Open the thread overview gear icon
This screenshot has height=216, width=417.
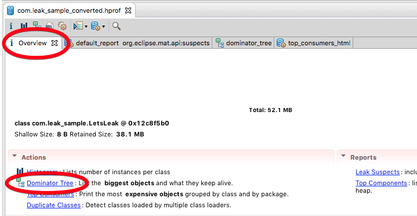(62, 26)
